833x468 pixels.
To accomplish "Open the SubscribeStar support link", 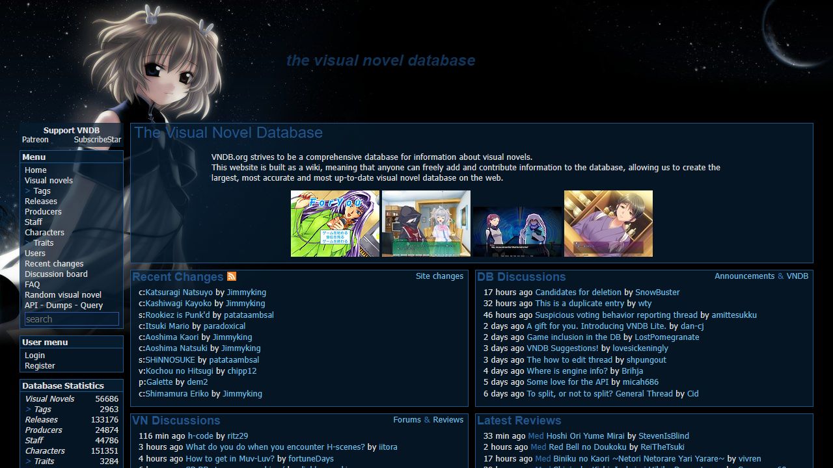I will pos(98,140).
